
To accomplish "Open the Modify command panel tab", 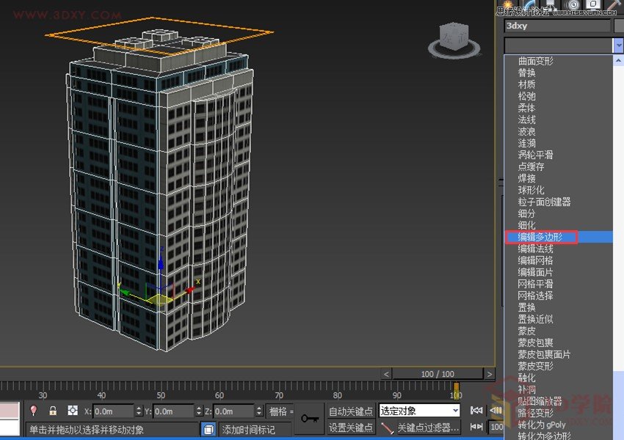I will 530,5.
